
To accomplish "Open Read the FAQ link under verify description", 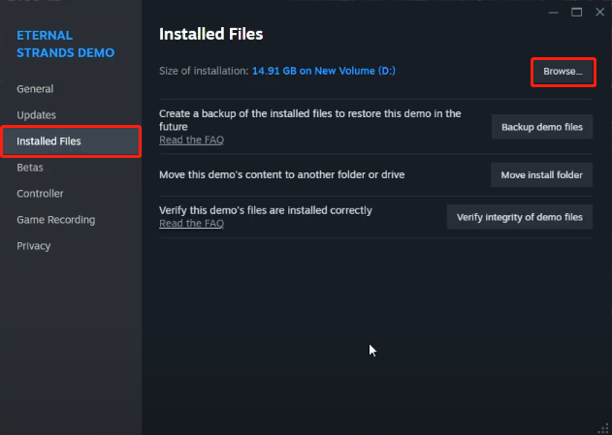I will point(191,224).
